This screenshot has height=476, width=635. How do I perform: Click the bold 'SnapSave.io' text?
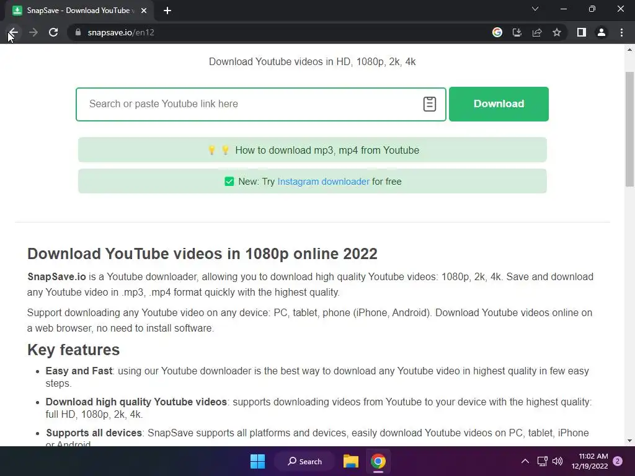pyautogui.click(x=56, y=276)
